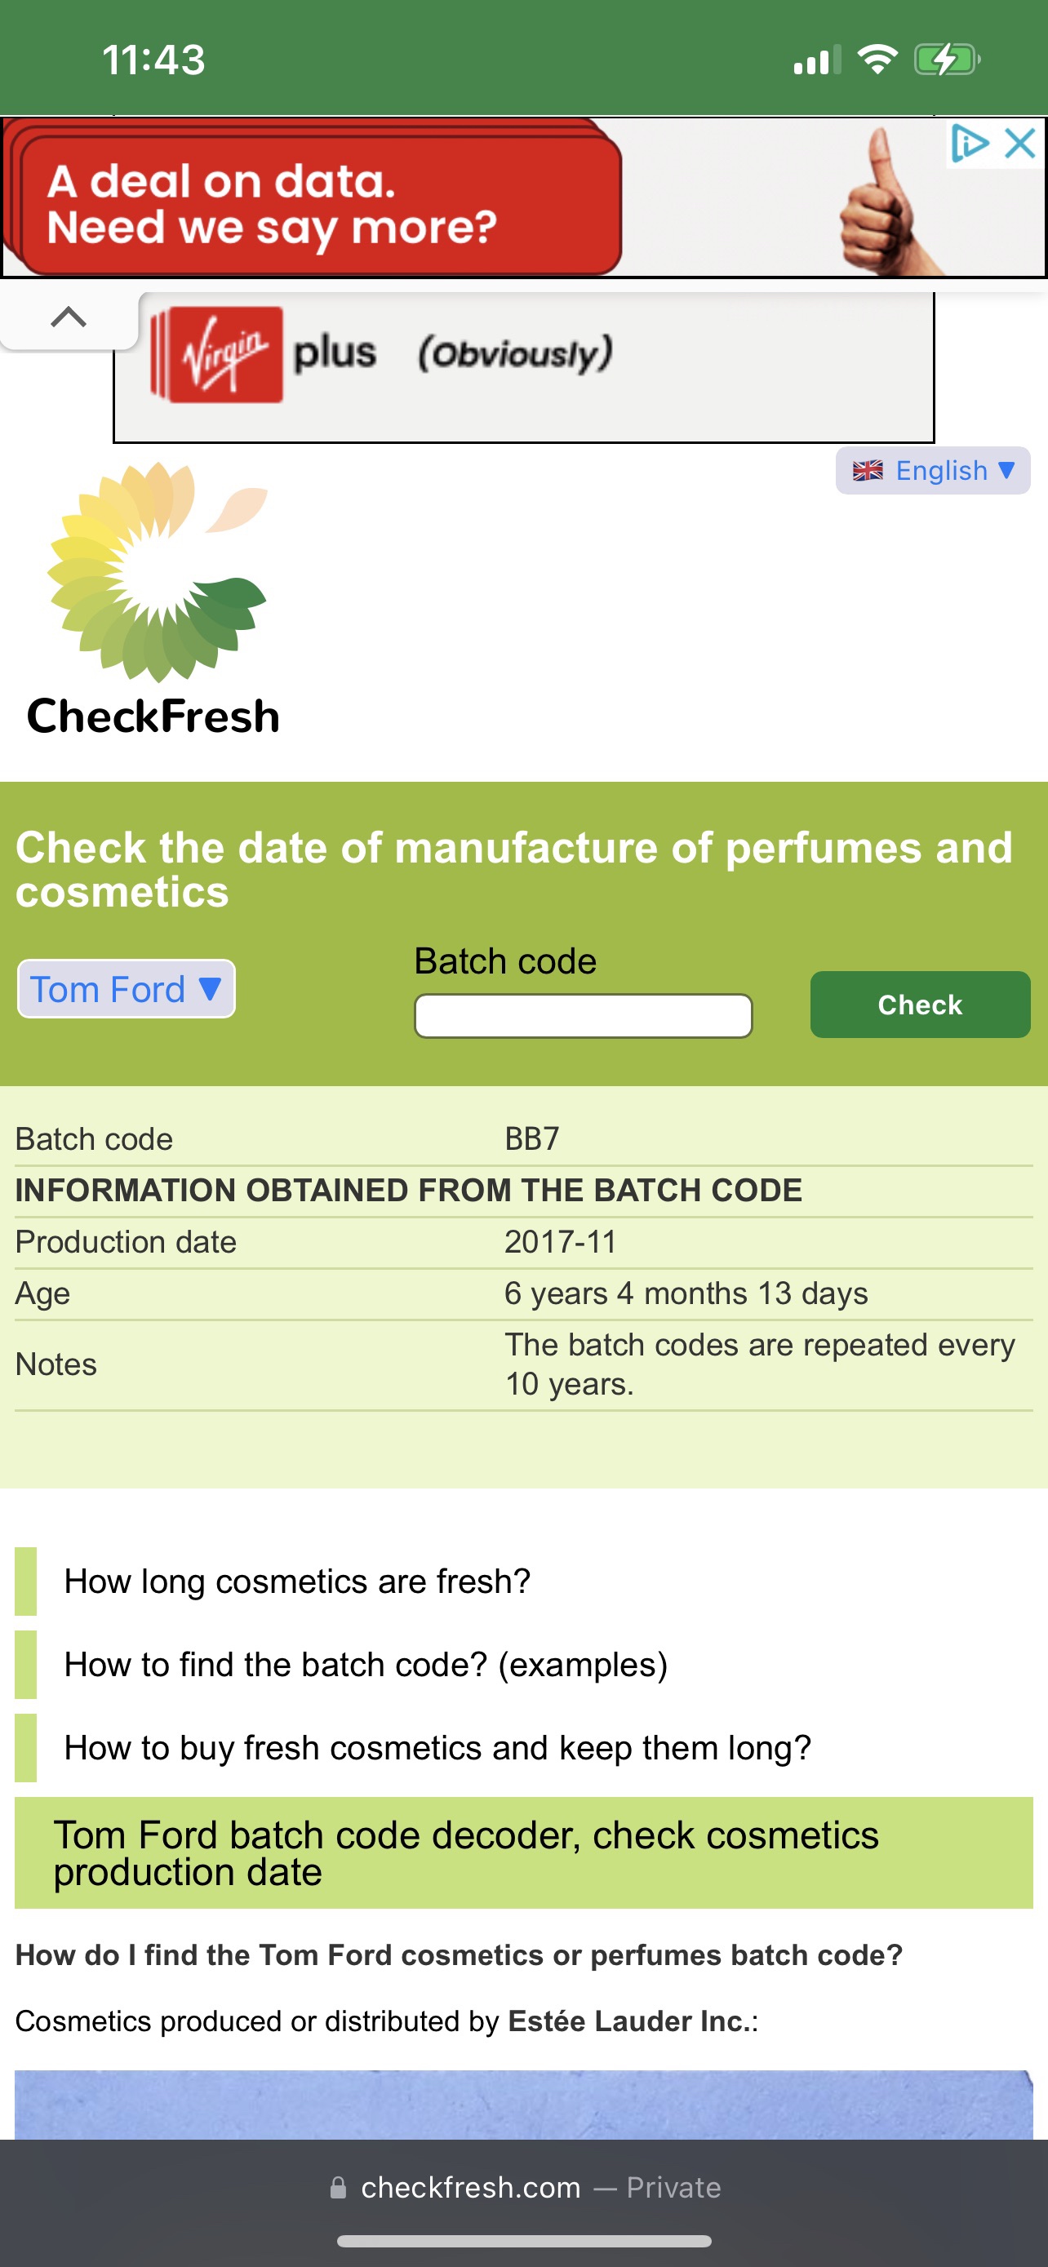1048x2267 pixels.
Task: Tap the battery charging icon
Action: pyautogui.click(x=946, y=60)
